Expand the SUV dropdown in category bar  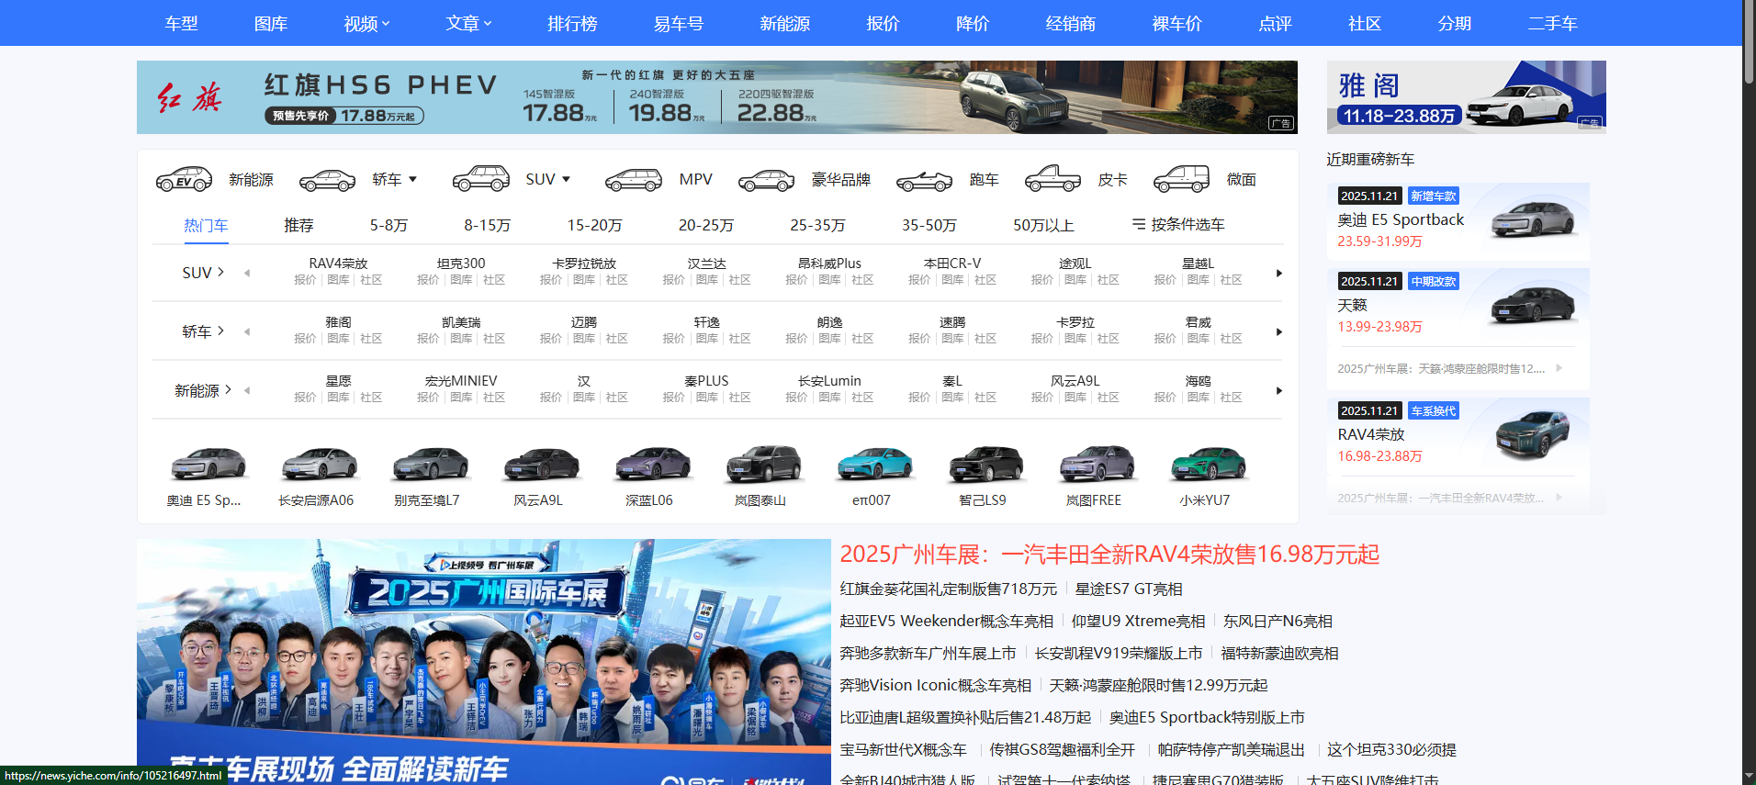click(567, 179)
